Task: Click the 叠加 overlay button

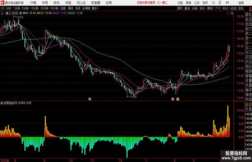Action: [187, 8]
